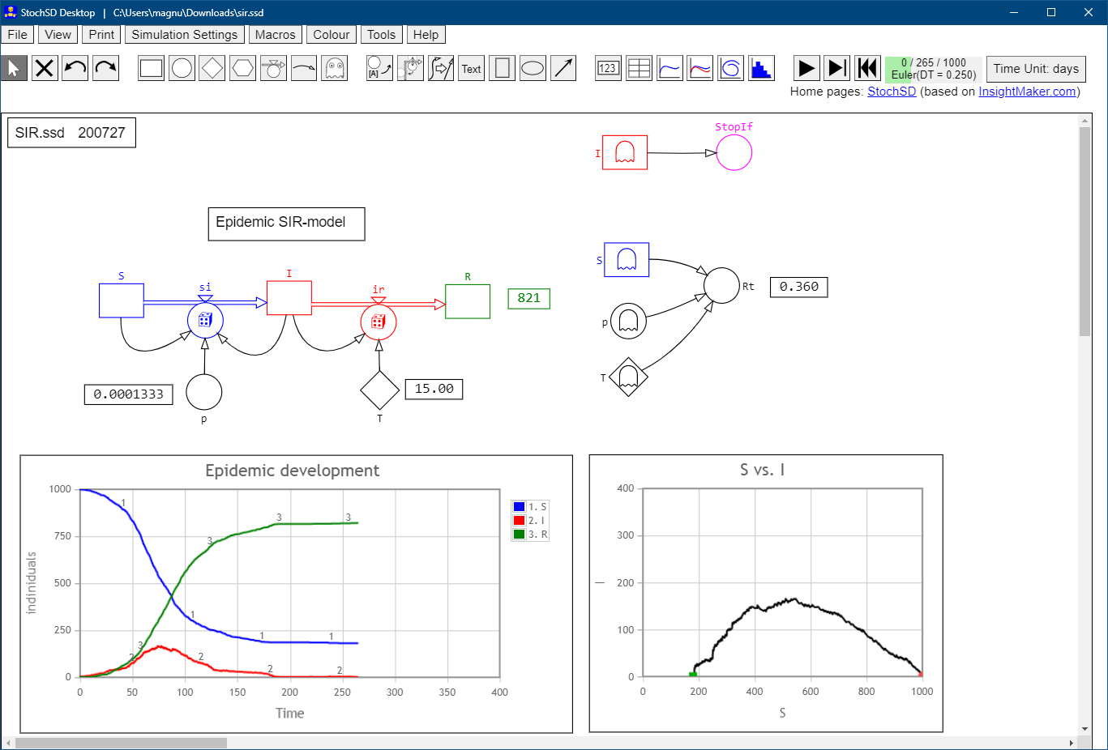Viewport: 1108px width, 750px height.
Task: Reset the simulation to start
Action: [x=867, y=69]
